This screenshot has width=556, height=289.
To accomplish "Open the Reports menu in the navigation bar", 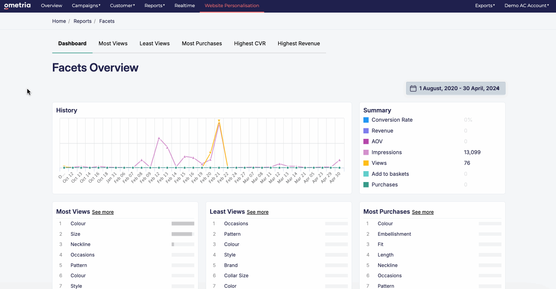I will 154,5.
